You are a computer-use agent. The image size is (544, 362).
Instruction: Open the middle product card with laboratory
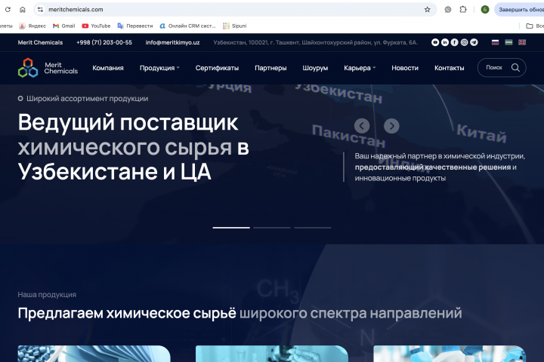(272, 354)
